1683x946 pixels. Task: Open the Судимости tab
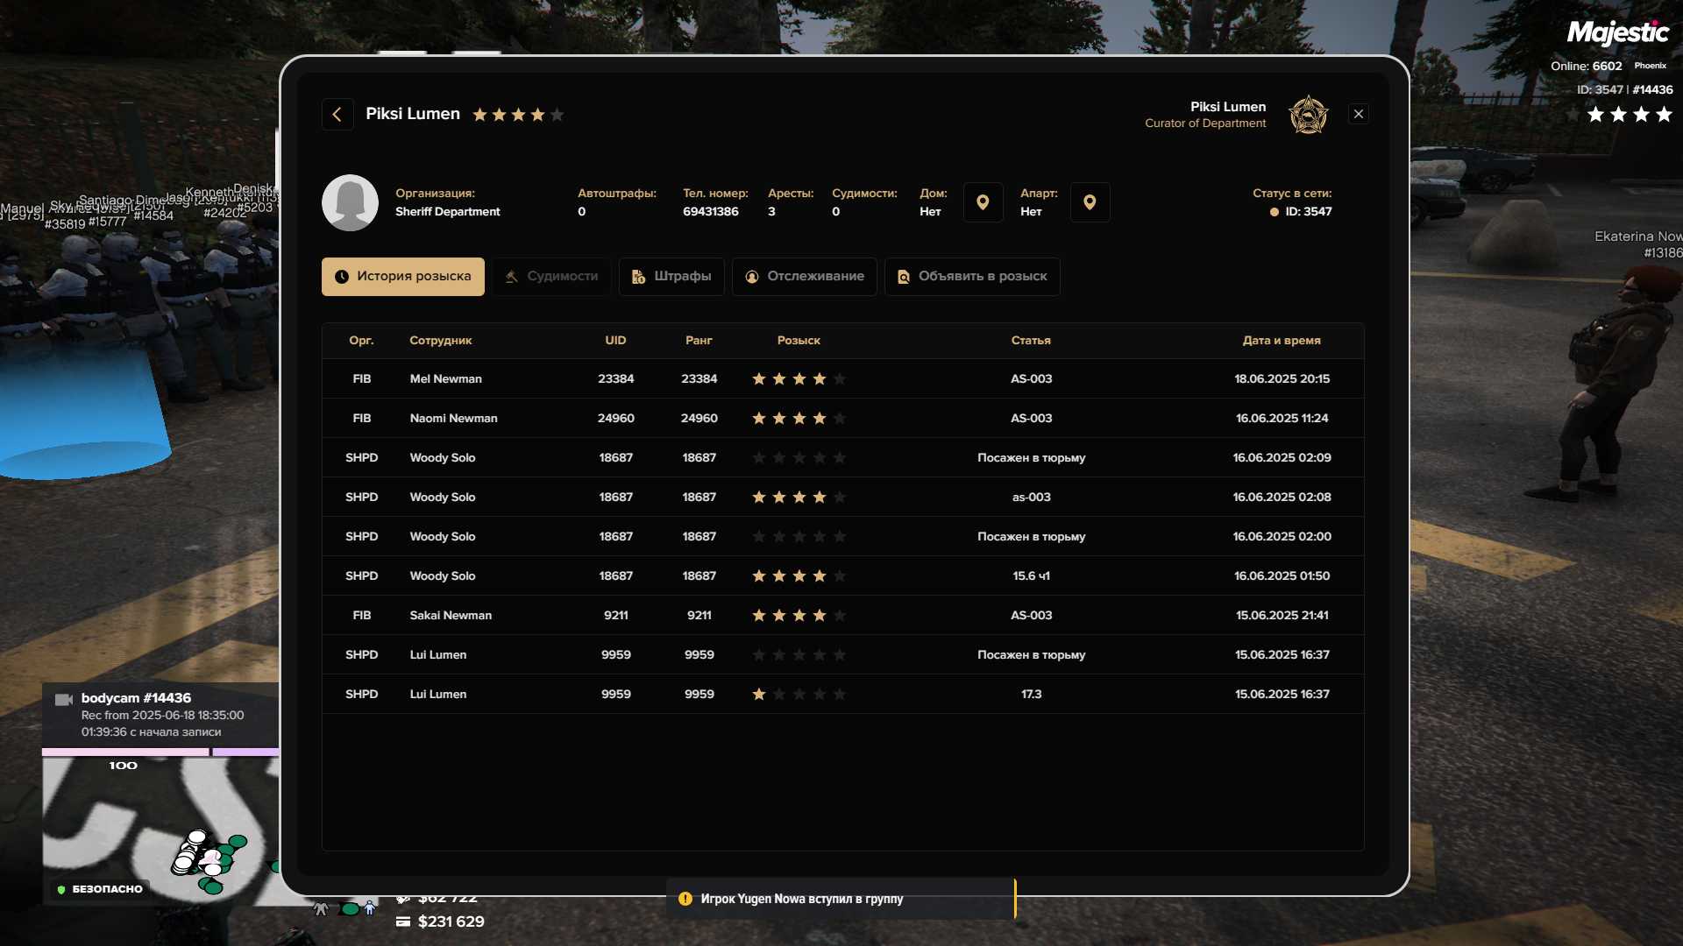tap(551, 277)
